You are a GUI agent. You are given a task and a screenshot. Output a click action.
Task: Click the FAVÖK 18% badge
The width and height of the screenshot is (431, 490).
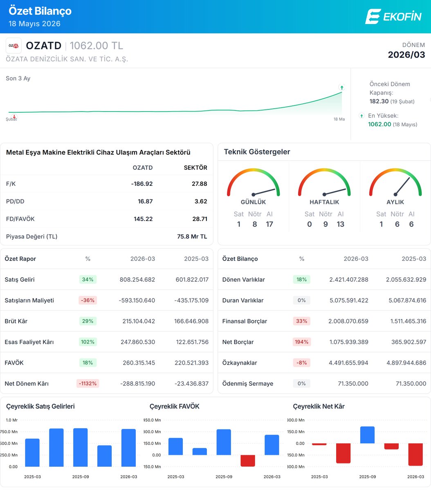point(88,363)
